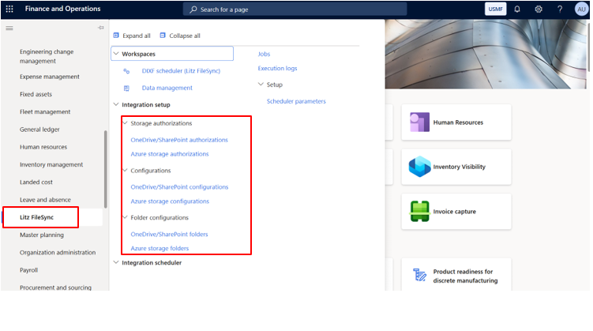Open Product readiness for discrete manufacturing tile
The image size is (593, 331).
coord(456,275)
